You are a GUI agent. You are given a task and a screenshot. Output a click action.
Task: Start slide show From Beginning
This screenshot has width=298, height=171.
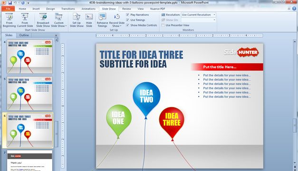[9, 20]
